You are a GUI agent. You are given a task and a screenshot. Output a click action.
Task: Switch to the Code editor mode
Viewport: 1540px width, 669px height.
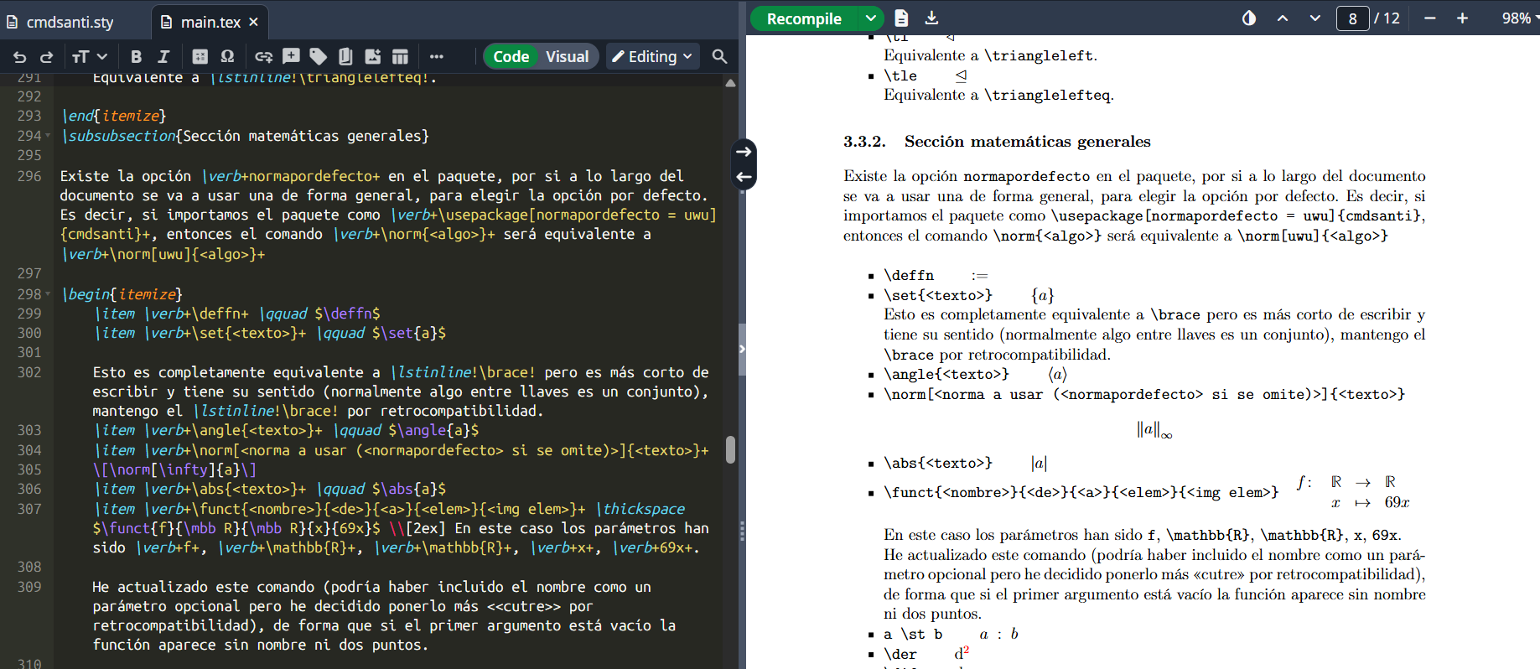pos(511,57)
